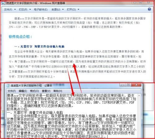Minimize the Photo Viewer window

click(x=135, y=2)
